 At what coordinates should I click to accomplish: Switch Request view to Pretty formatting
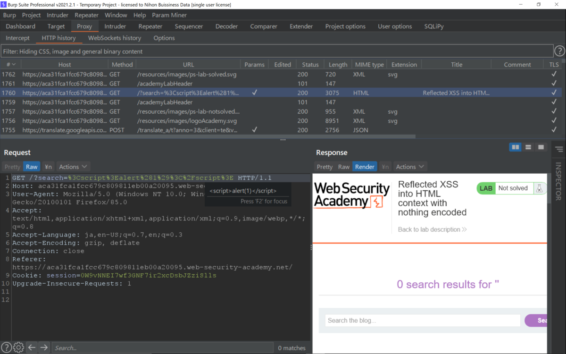coord(12,166)
